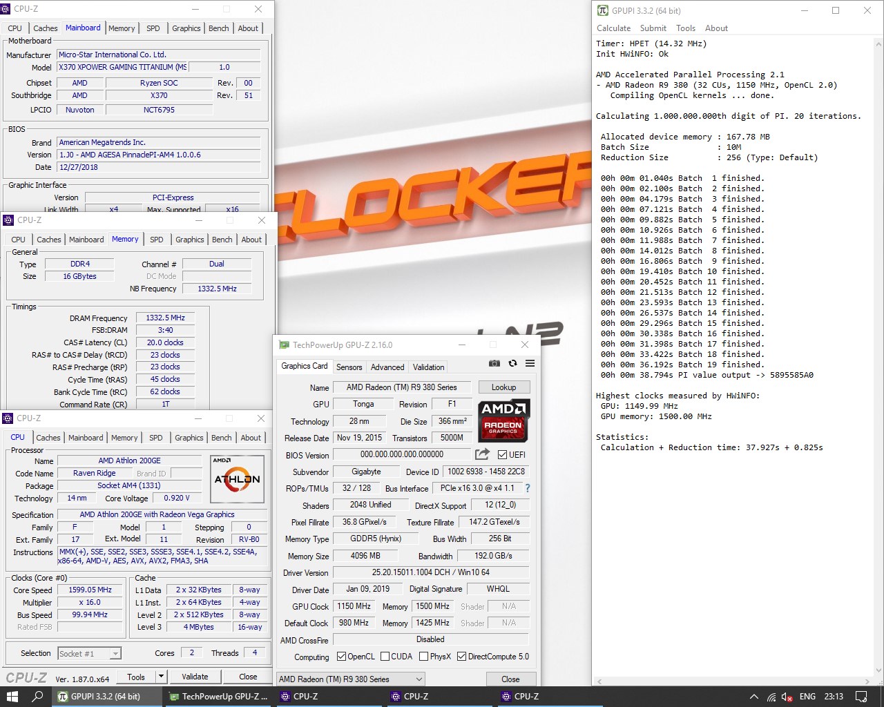Open Windows taskbar search icon
This screenshot has width=884, height=707.
pos(38,697)
